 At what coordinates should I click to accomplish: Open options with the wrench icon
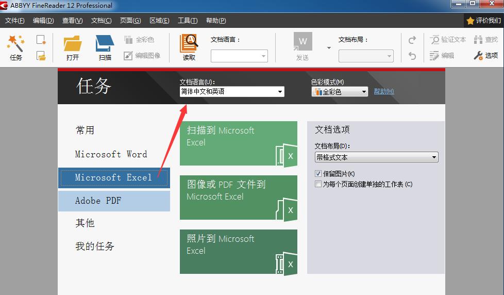click(x=478, y=56)
